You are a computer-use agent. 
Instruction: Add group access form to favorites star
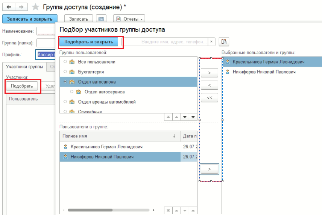[x=35, y=7]
